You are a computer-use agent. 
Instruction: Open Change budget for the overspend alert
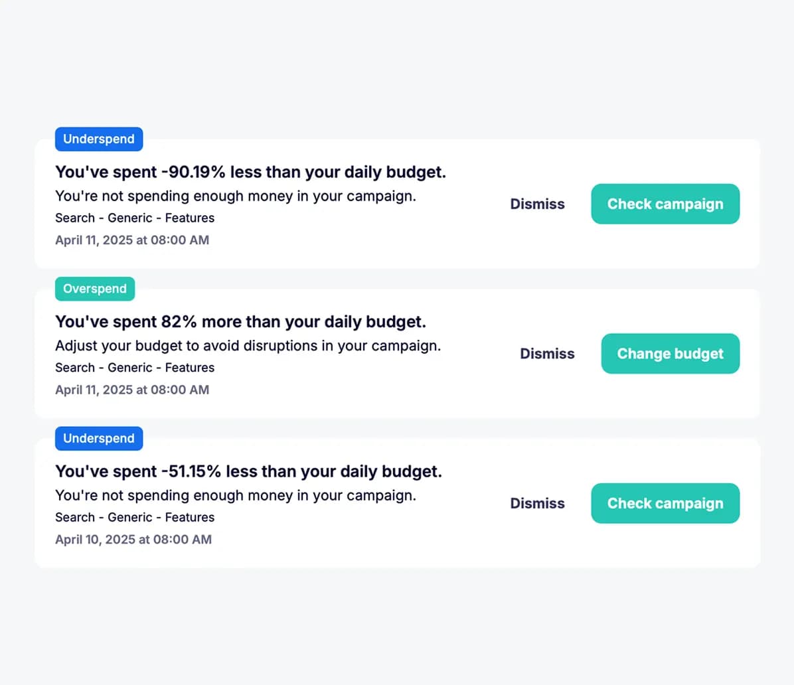[x=670, y=354]
